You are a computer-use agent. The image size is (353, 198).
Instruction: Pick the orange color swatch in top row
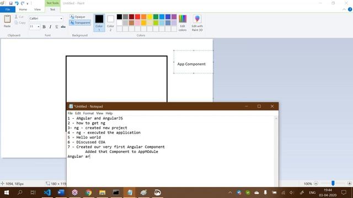click(143, 16)
